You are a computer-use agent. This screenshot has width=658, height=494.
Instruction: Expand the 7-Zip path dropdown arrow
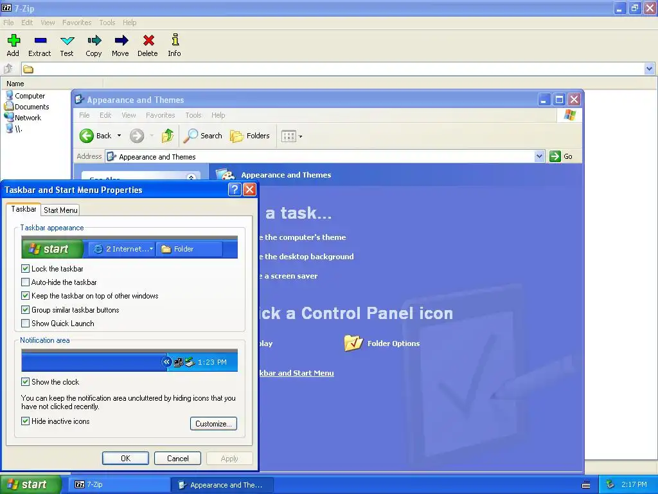[649, 68]
